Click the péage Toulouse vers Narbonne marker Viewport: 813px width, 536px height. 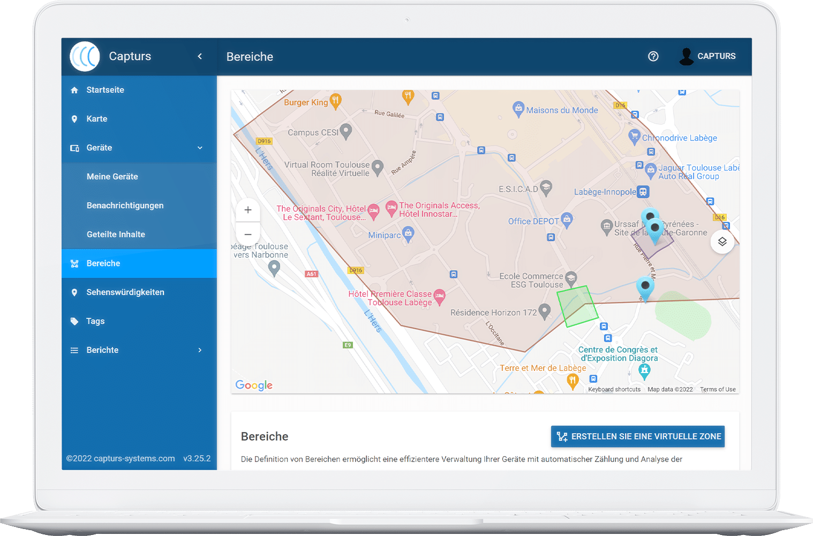click(x=274, y=268)
